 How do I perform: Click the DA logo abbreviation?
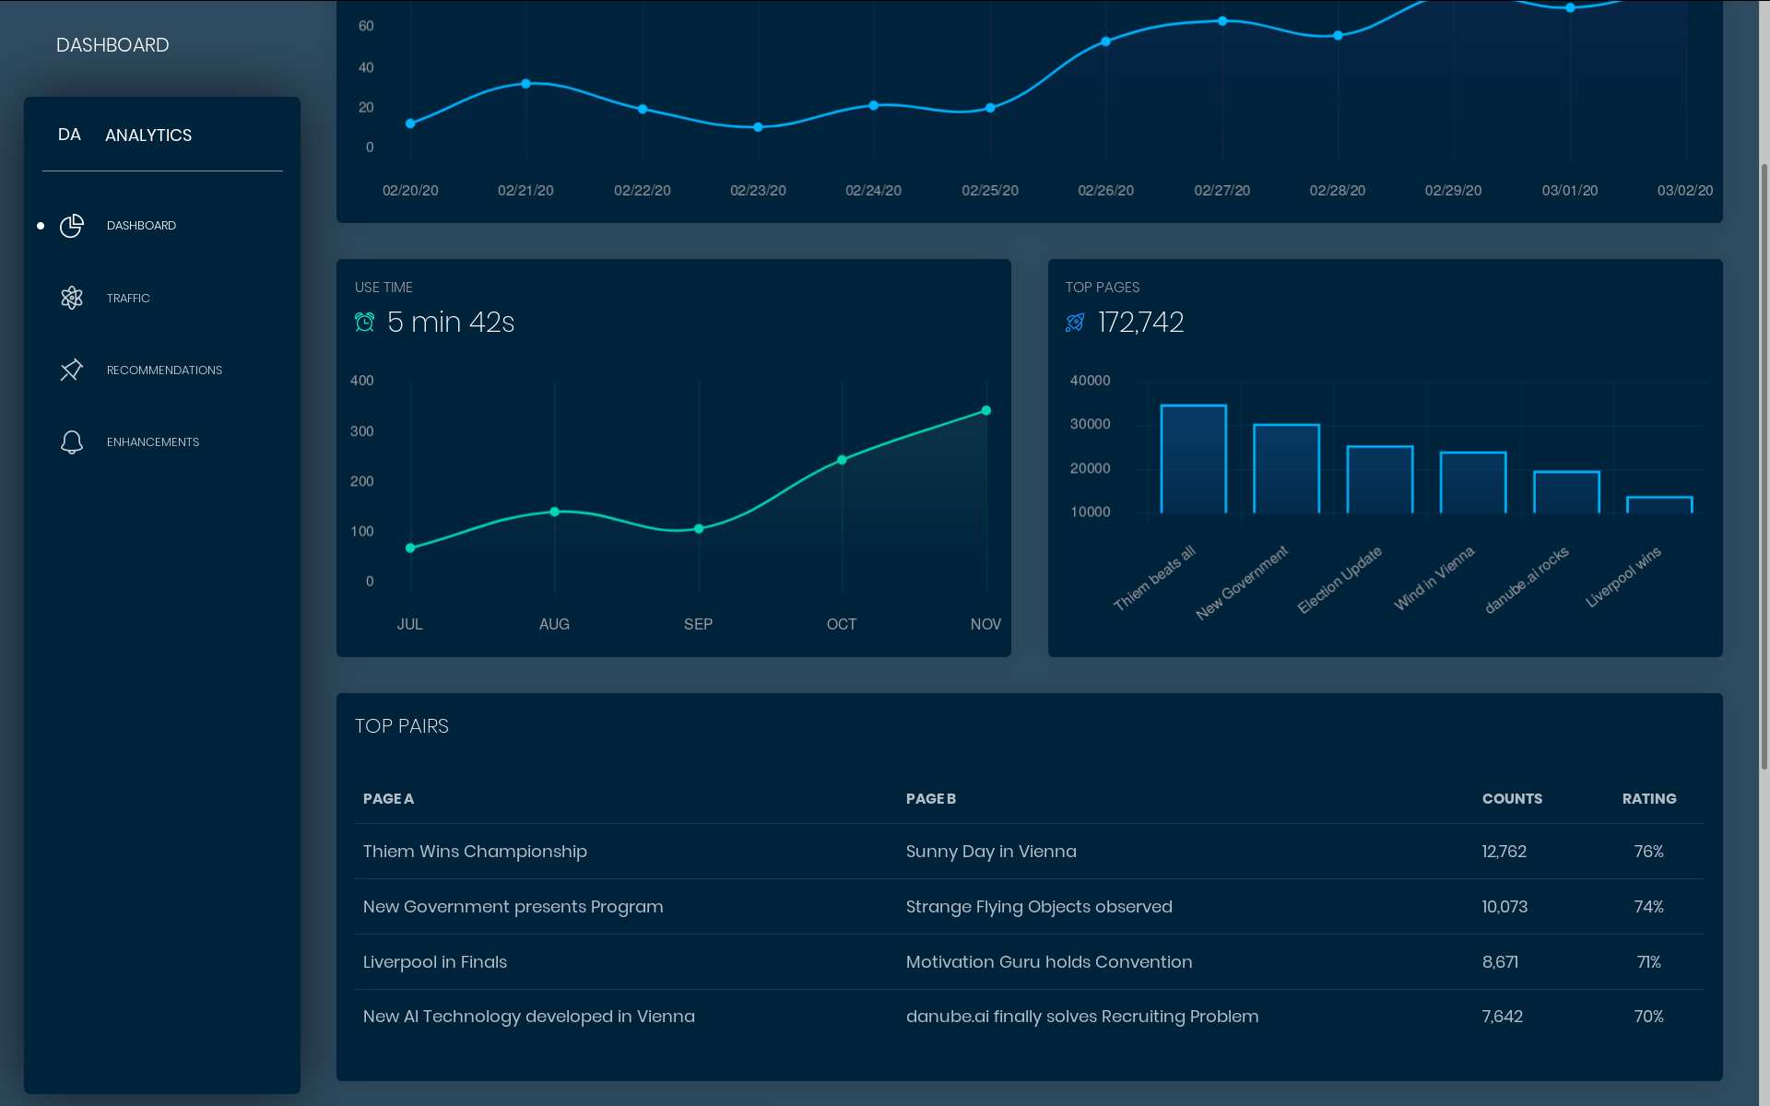[x=69, y=135]
